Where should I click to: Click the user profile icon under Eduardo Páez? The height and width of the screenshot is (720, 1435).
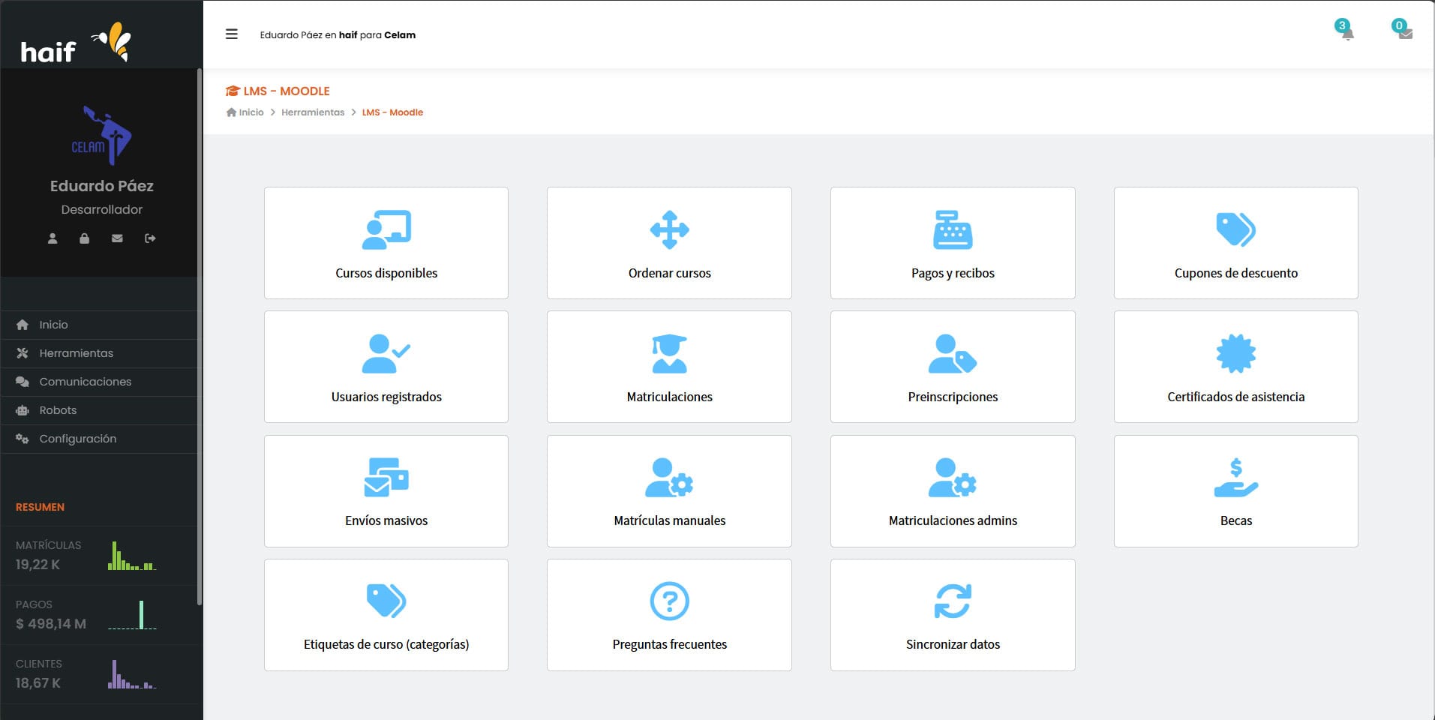click(x=53, y=238)
